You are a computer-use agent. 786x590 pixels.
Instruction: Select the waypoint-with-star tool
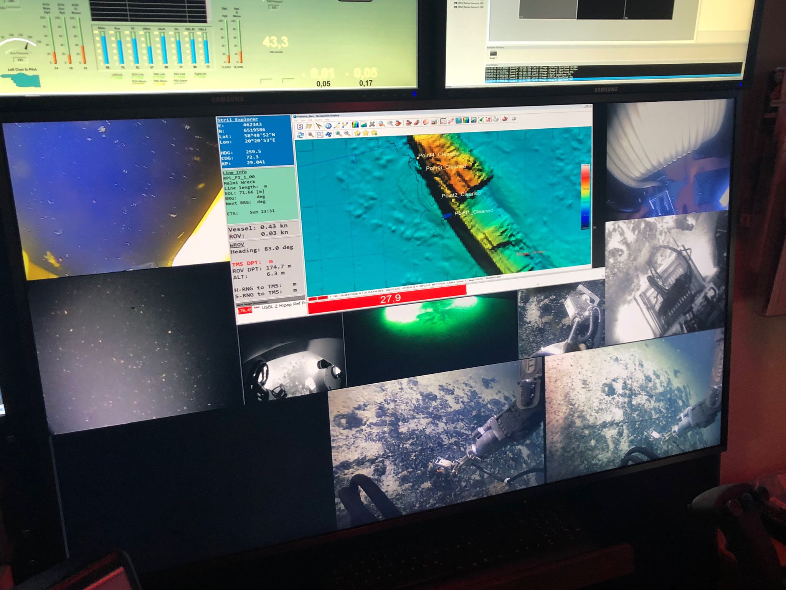337,125
